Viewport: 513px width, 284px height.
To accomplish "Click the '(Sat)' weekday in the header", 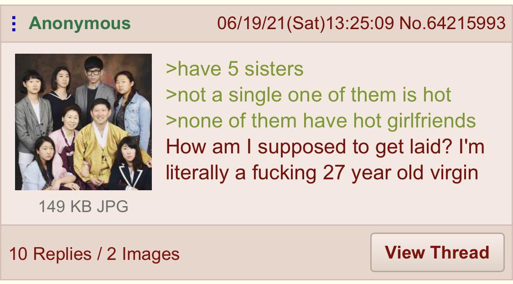I will 306,24.
